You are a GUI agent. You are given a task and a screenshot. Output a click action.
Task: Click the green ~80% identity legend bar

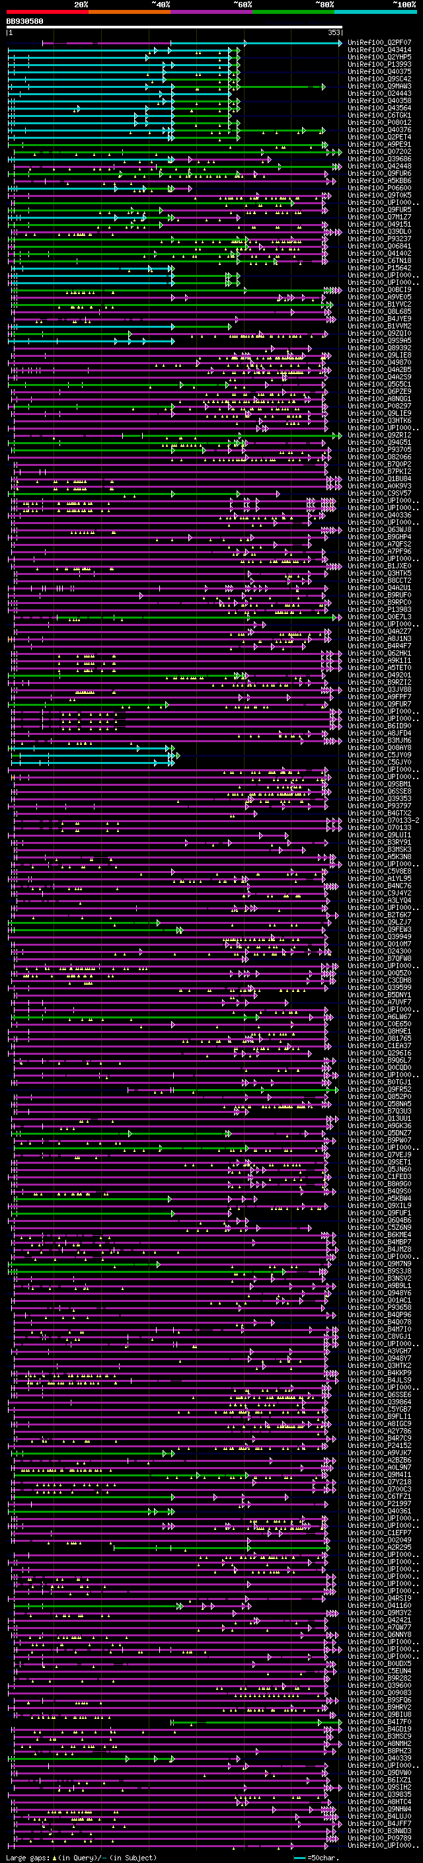coord(293,12)
